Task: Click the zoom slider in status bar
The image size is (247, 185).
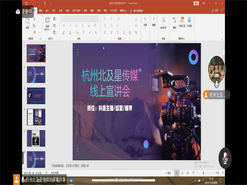Action: (x=203, y=173)
